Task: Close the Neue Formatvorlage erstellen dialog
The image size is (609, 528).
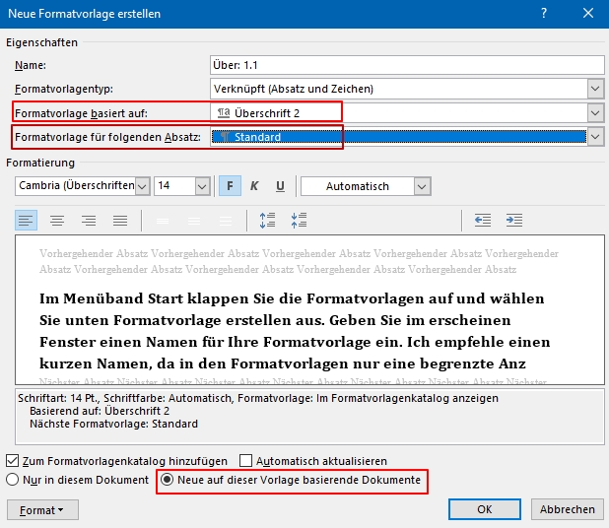Action: (588, 13)
